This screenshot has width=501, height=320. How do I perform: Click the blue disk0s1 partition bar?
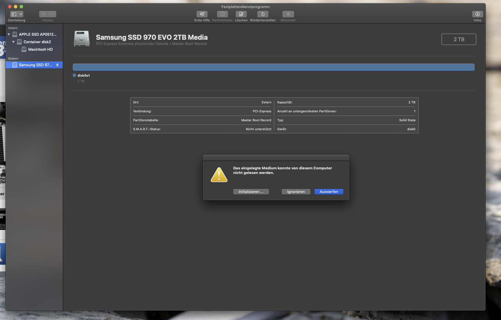coord(274,67)
